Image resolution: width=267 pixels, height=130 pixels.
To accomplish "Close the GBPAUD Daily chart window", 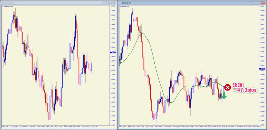I will coord(114,3).
